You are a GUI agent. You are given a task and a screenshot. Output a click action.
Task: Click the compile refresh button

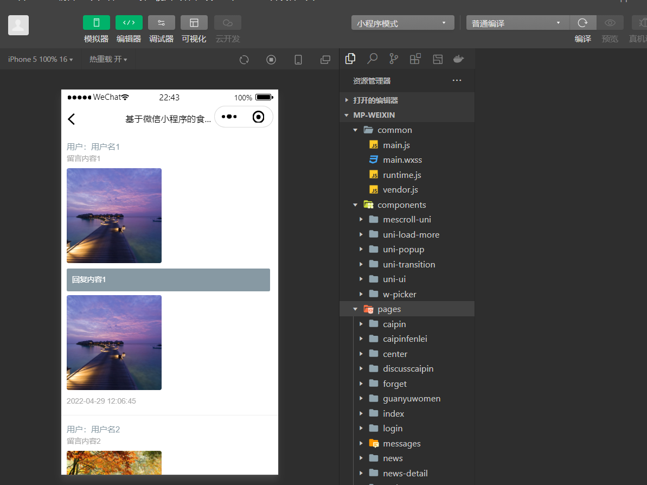click(582, 23)
